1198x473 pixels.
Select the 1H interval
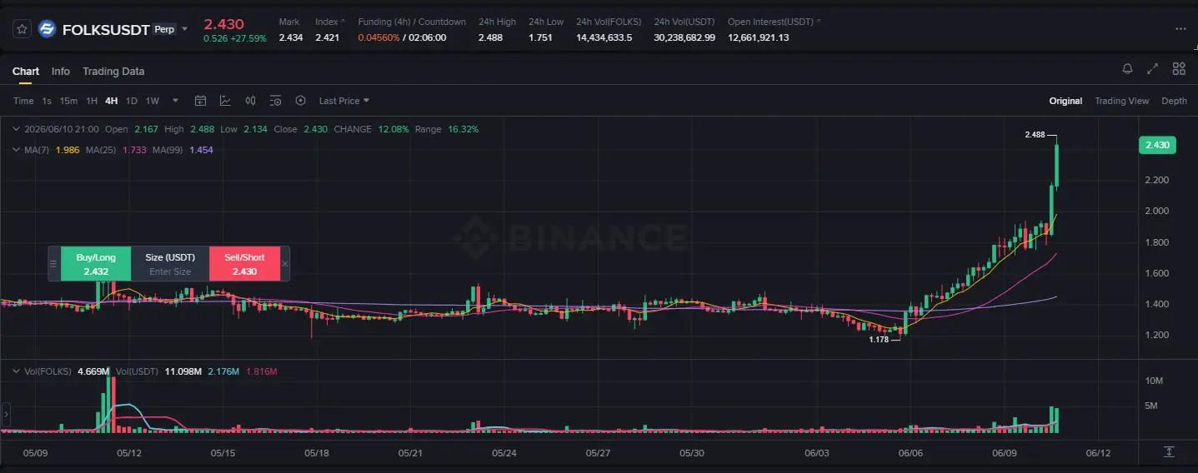pyautogui.click(x=92, y=101)
